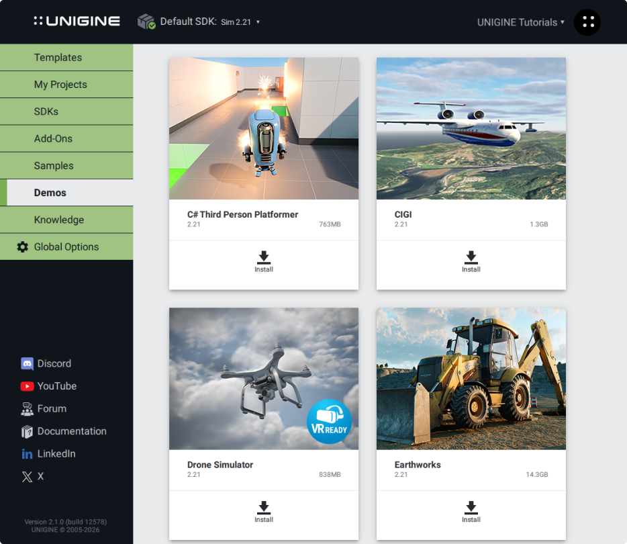Click the 14.3GB size label
The height and width of the screenshot is (544, 627).
coord(536,474)
